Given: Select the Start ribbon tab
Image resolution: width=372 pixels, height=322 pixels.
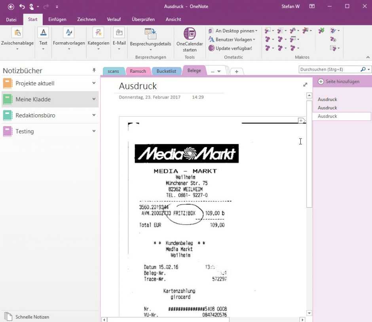Looking at the screenshot, I should click(33, 19).
